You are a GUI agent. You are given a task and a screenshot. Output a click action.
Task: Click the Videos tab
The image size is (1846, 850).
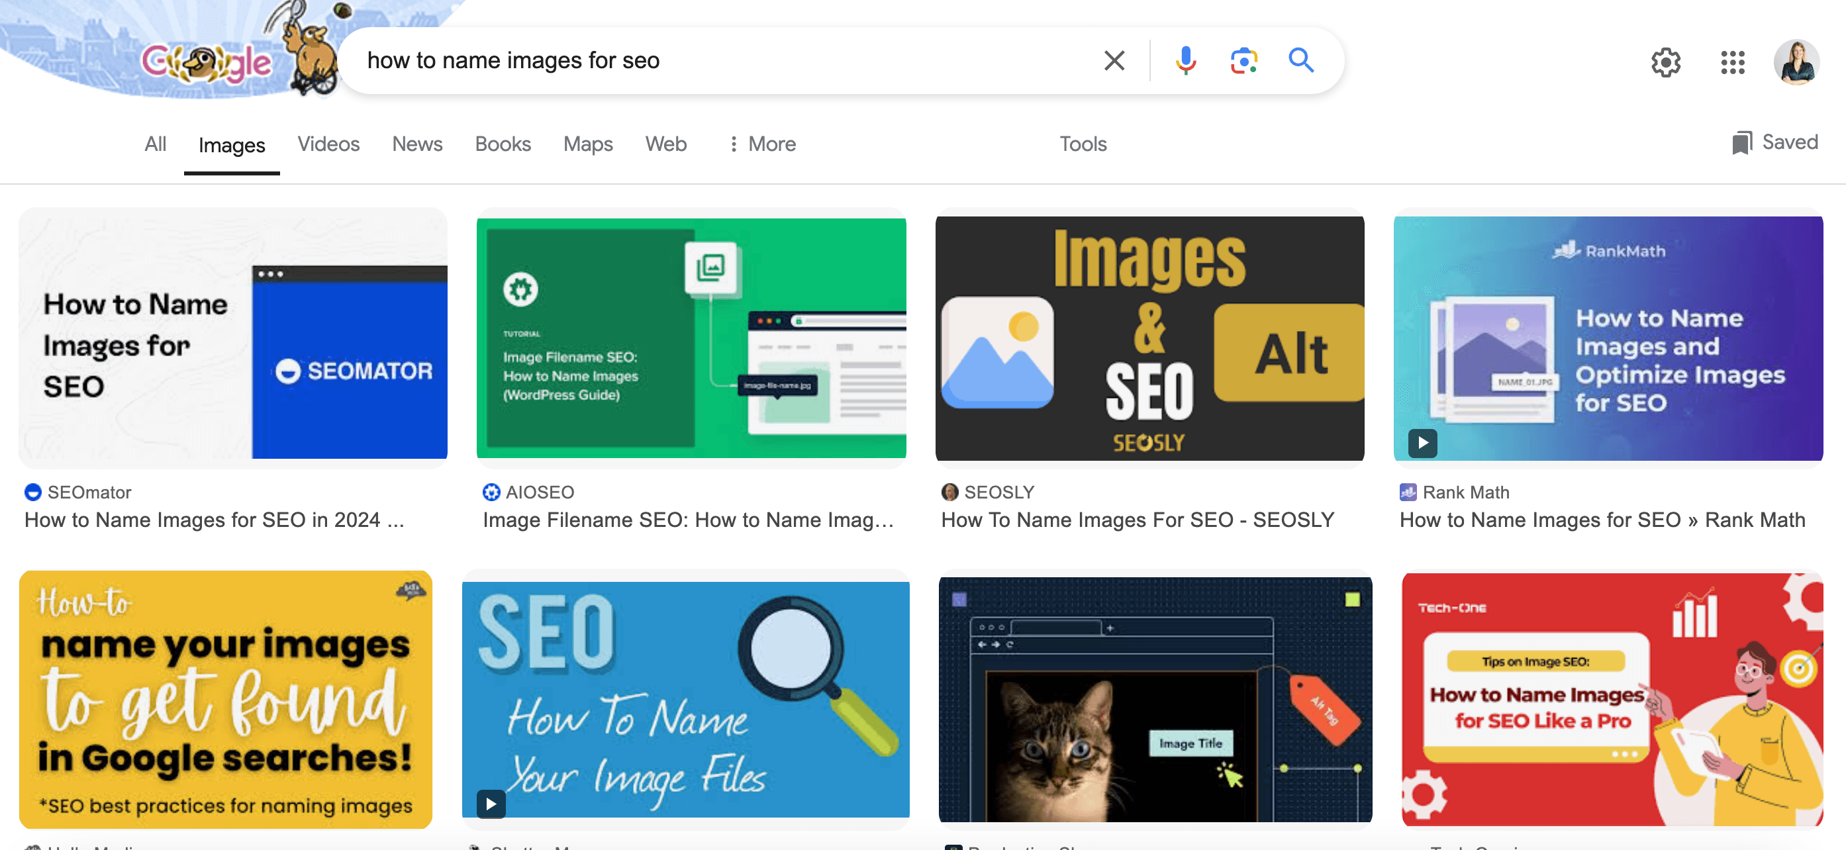tap(327, 144)
